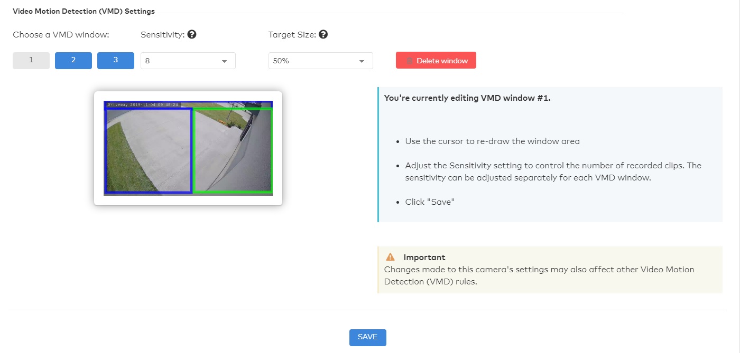The width and height of the screenshot is (740, 353).
Task: Click the Sensitivity help question mark icon
Action: coord(192,35)
